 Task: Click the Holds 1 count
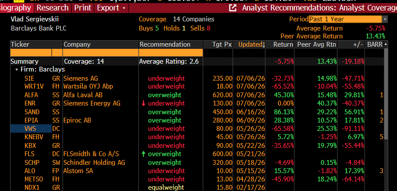(x=175, y=28)
